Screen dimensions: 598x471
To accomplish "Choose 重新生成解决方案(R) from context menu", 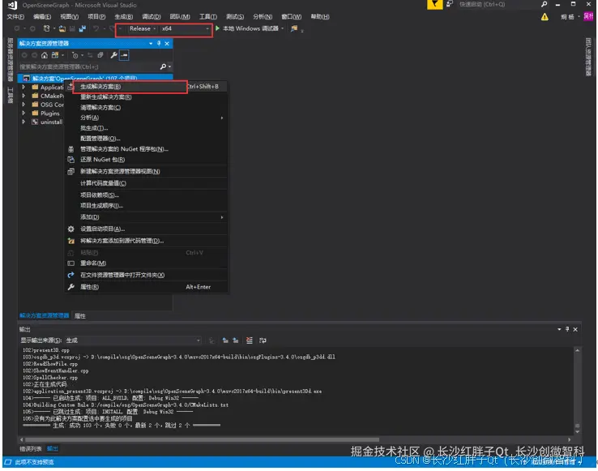I will click(147, 97).
